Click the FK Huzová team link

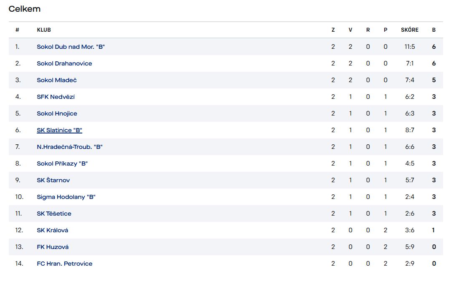coord(53,247)
